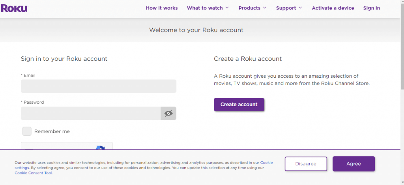The width and height of the screenshot is (404, 185).
Task: Click the page vertical scrollbar thumb
Action: pyautogui.click(x=402, y=47)
